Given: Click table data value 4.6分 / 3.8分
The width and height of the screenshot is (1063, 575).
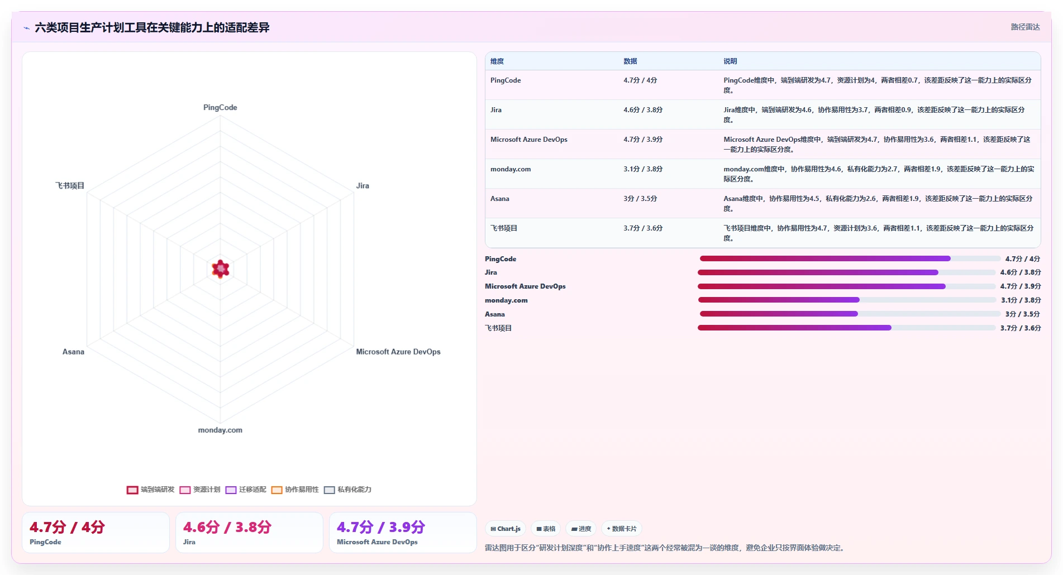Looking at the screenshot, I should (643, 110).
